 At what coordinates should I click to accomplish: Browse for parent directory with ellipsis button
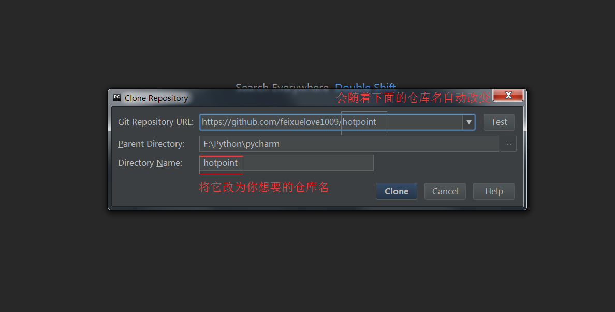point(508,144)
